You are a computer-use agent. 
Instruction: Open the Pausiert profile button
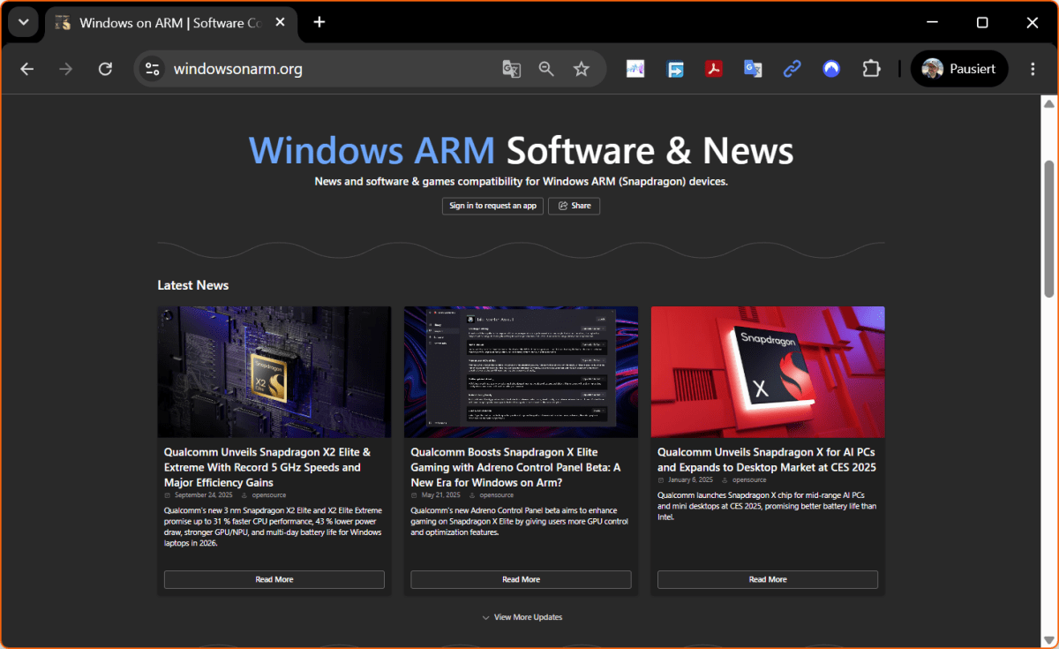coord(959,69)
